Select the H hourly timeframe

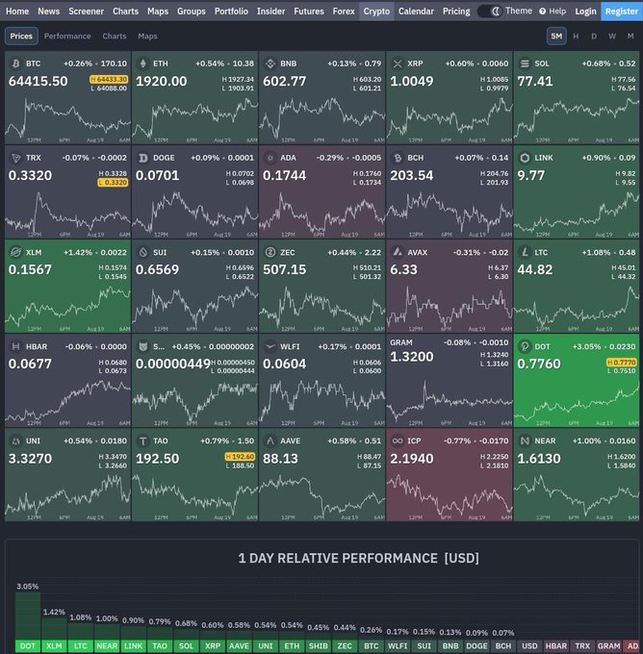[576, 37]
